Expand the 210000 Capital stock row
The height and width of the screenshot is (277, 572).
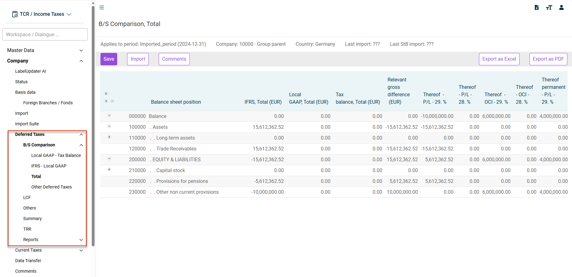pos(109,170)
